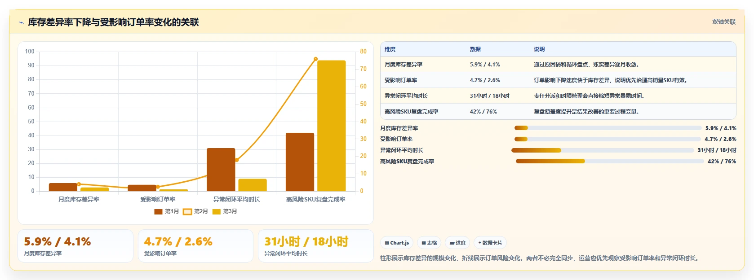Click the footer note starting 柱形展示库存差异
Viewport: 754px width, 280px height.
[x=540, y=258]
